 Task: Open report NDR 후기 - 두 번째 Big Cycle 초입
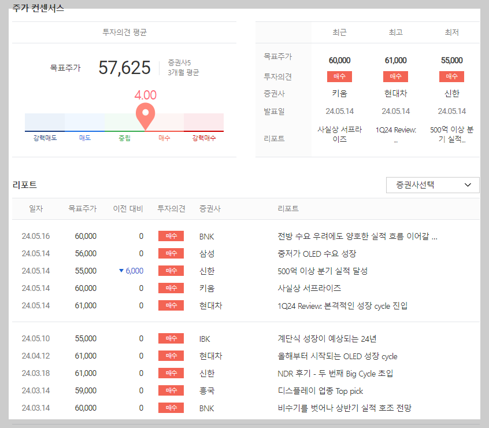pyautogui.click(x=335, y=373)
